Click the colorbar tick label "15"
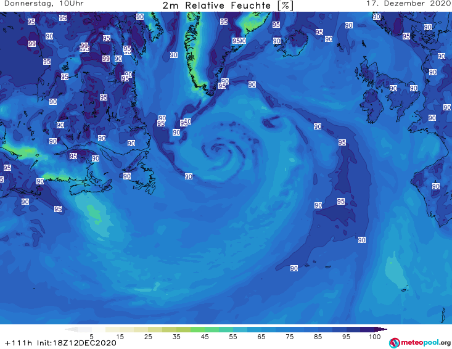452x349 pixels. [x=120, y=337]
